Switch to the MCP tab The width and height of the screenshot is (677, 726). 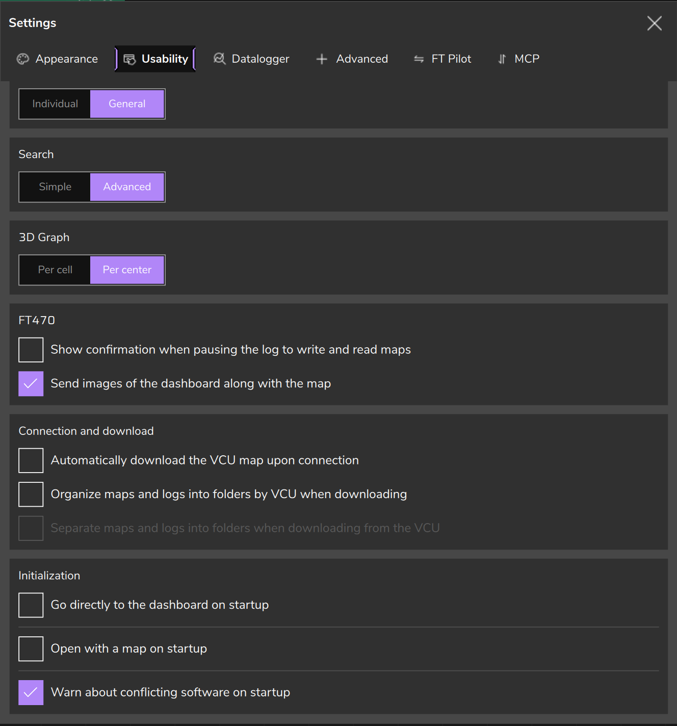pyautogui.click(x=518, y=59)
